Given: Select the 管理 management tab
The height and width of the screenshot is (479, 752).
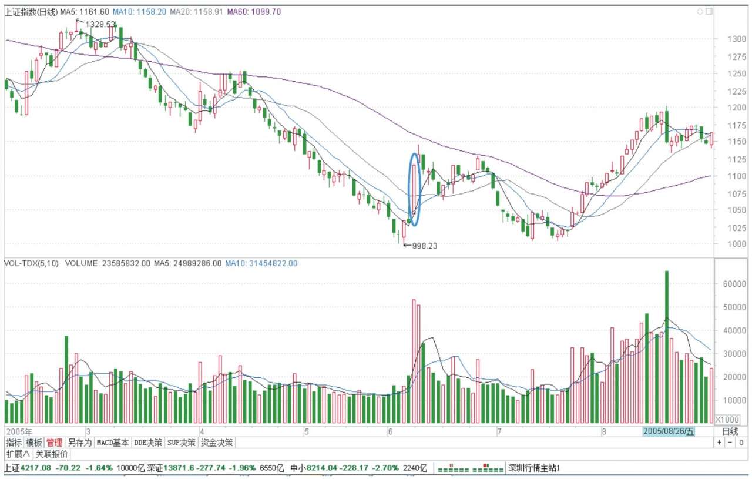Looking at the screenshot, I should click(x=54, y=443).
